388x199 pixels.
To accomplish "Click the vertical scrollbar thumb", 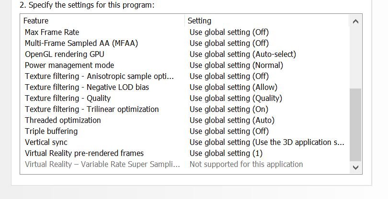I will [x=355, y=124].
